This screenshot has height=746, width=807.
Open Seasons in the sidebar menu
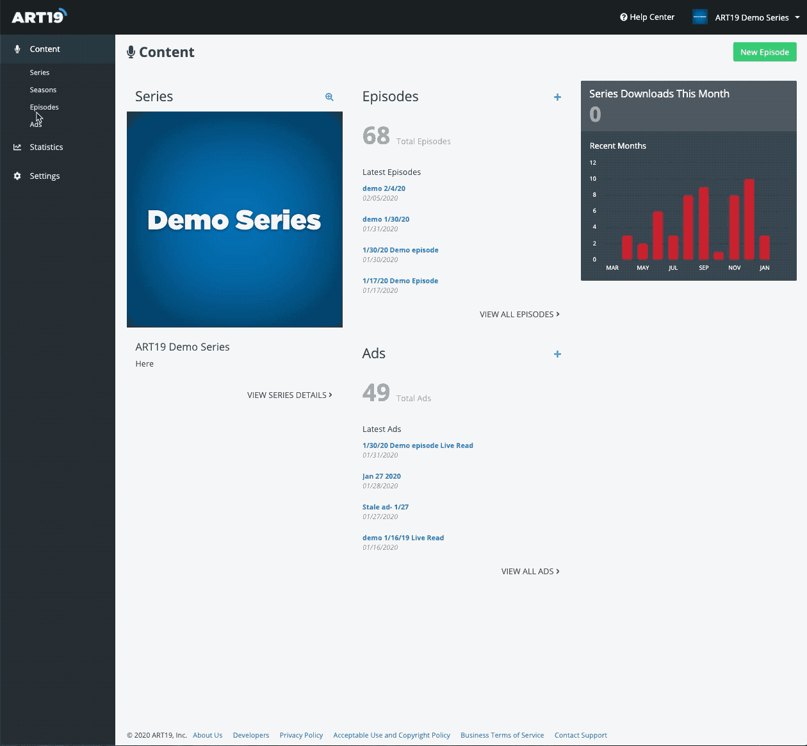(43, 90)
